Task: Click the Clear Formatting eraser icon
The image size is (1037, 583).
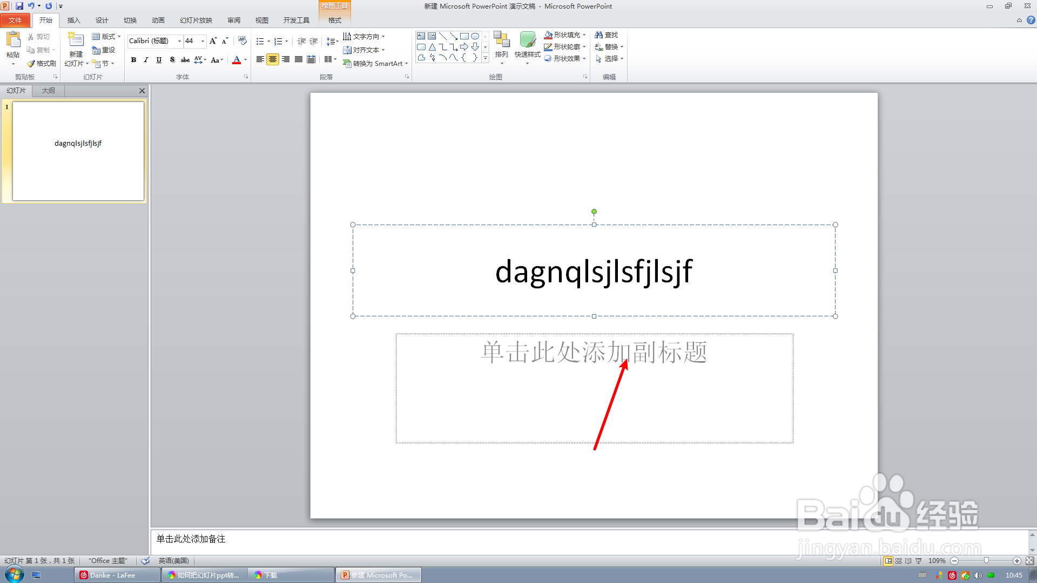Action: 242,41
